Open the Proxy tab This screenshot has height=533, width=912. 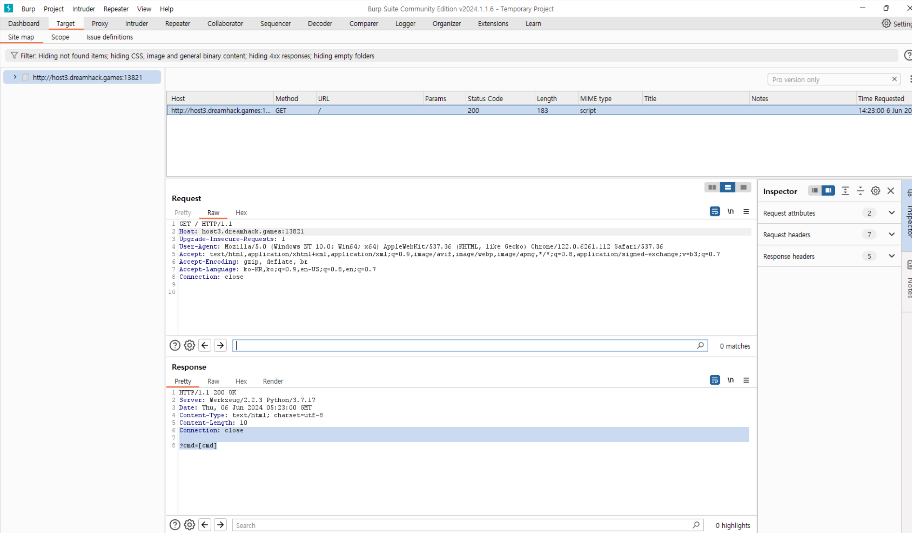point(99,23)
